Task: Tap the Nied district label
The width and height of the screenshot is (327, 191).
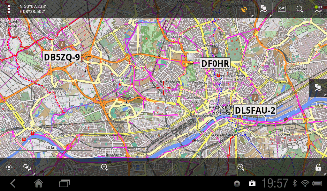Action: [62, 133]
